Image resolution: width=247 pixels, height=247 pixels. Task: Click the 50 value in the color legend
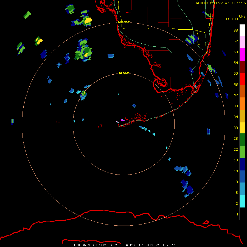tap(236, 73)
